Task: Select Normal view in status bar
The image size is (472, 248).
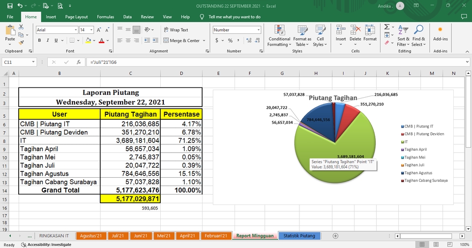Action: coord(422,245)
